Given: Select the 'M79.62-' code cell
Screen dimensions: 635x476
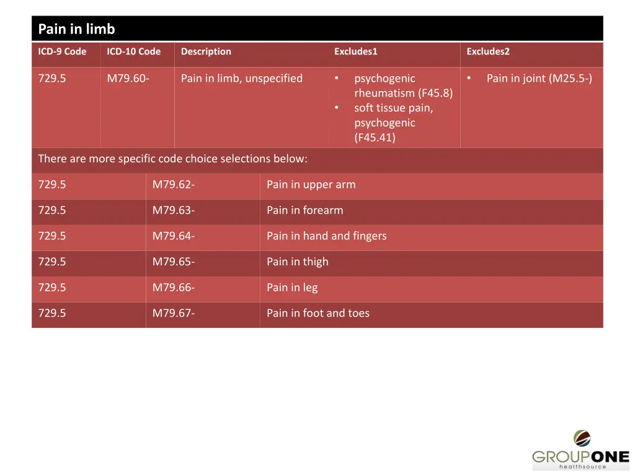Looking at the screenshot, I should point(174,185).
